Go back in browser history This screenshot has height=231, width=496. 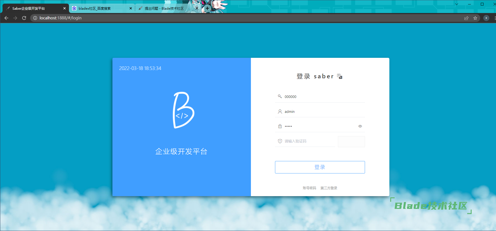6,18
